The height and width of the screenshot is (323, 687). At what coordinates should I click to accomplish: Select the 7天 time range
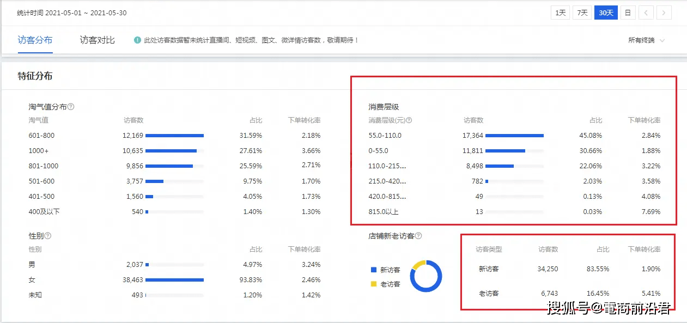pos(582,12)
